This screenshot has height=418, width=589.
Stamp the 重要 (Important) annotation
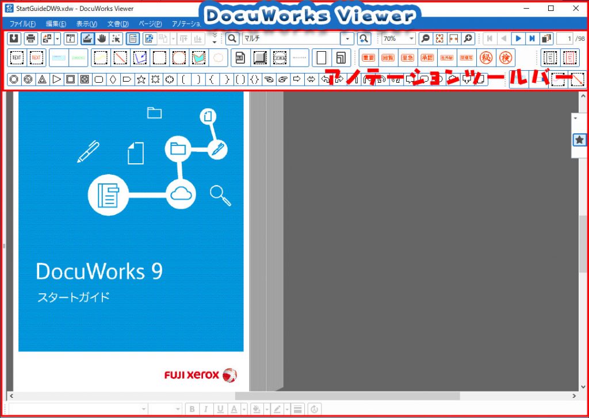tap(368, 57)
